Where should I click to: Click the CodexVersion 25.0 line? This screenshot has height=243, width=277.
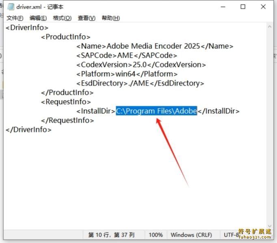point(141,65)
